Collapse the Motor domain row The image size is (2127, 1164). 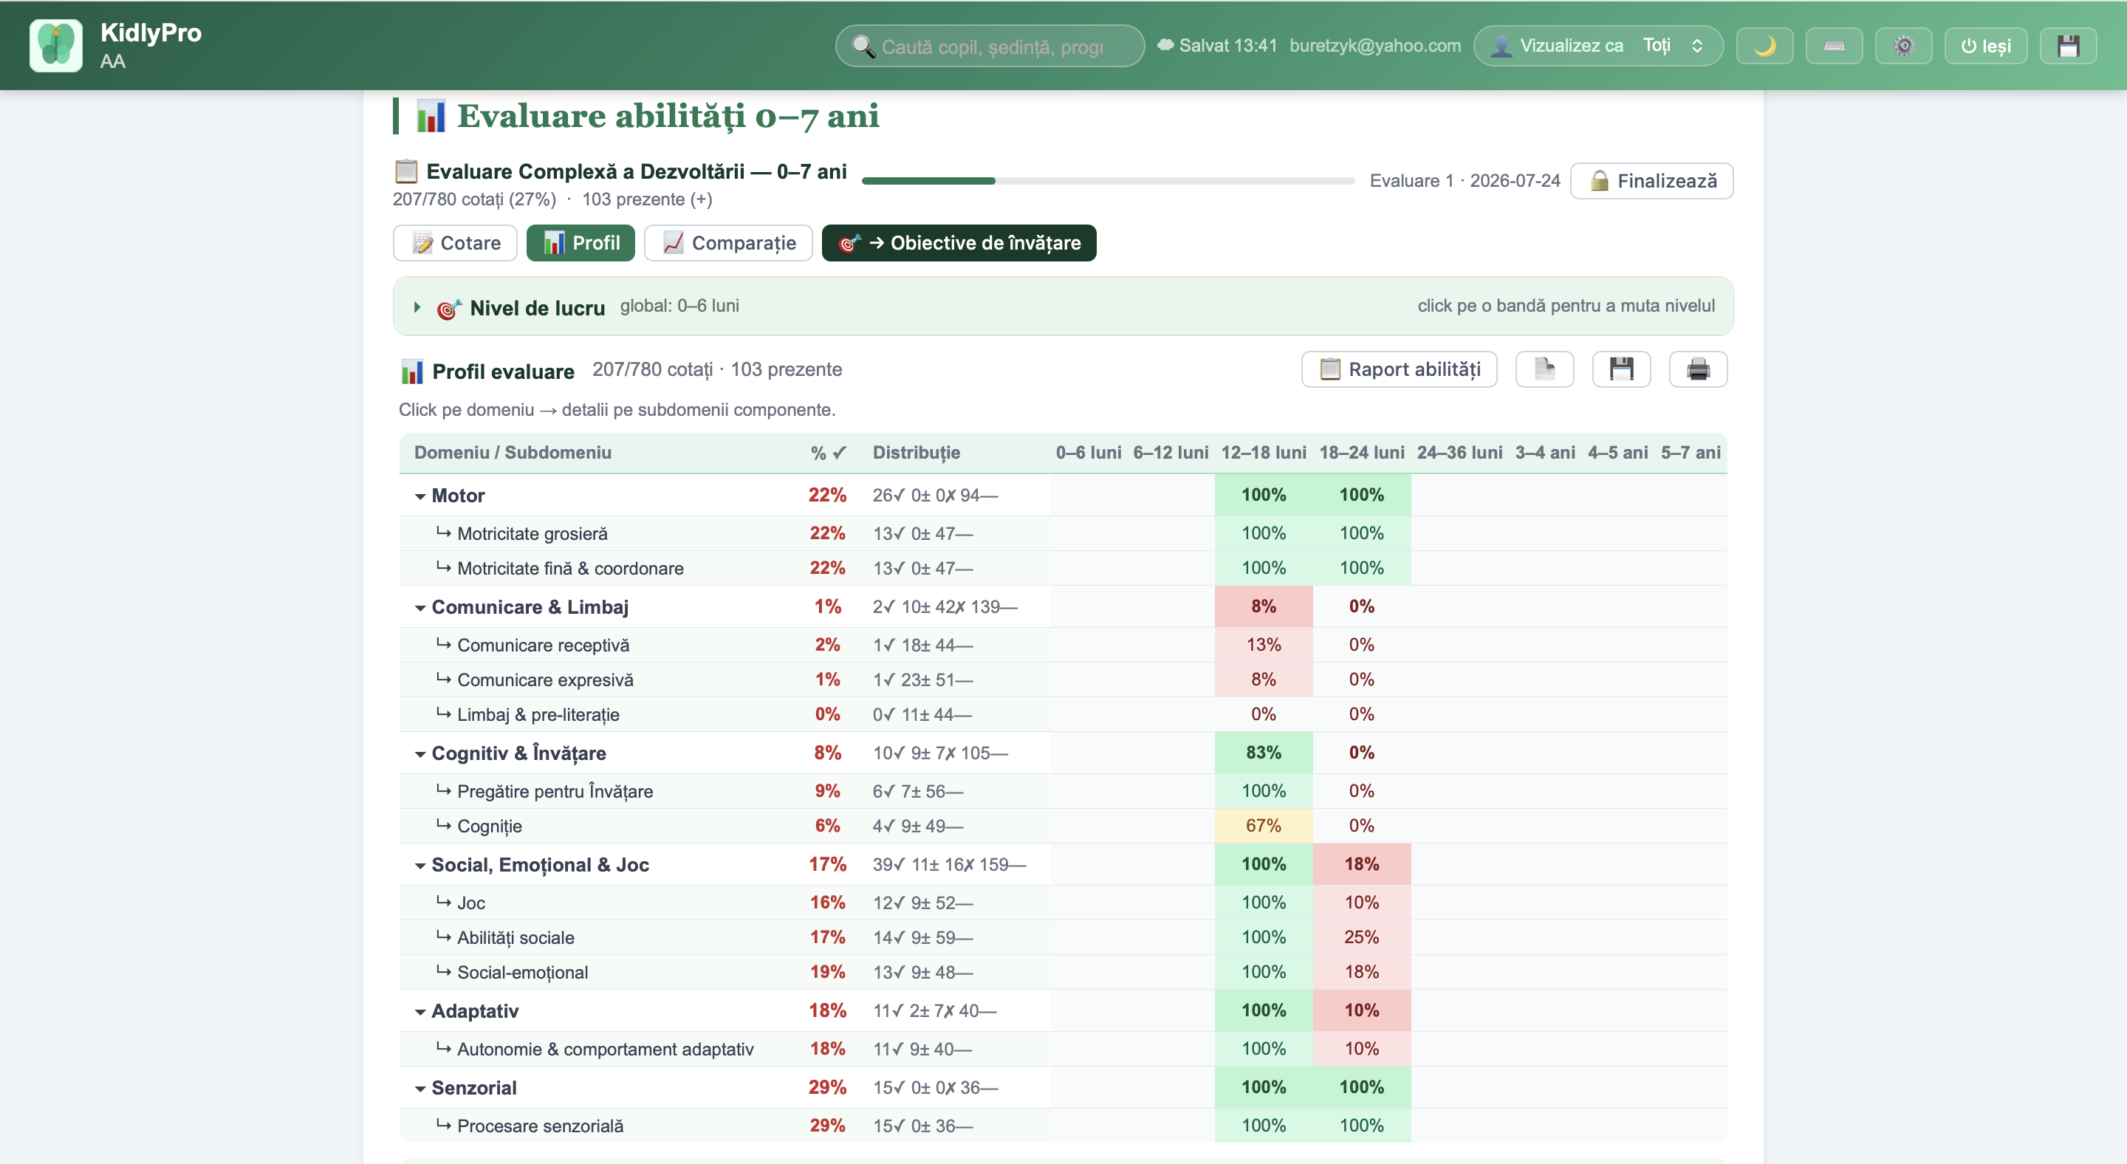click(x=420, y=496)
